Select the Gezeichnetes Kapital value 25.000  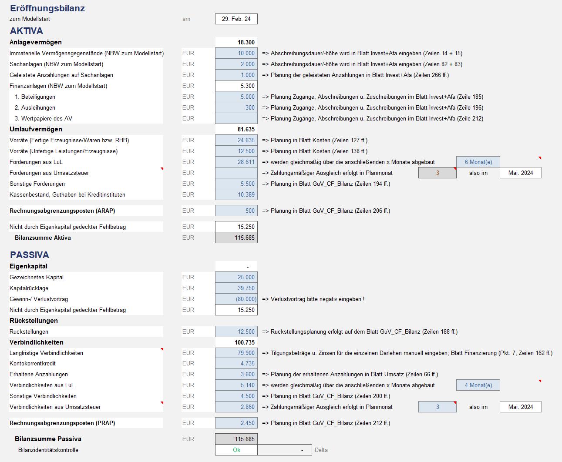pyautogui.click(x=236, y=277)
